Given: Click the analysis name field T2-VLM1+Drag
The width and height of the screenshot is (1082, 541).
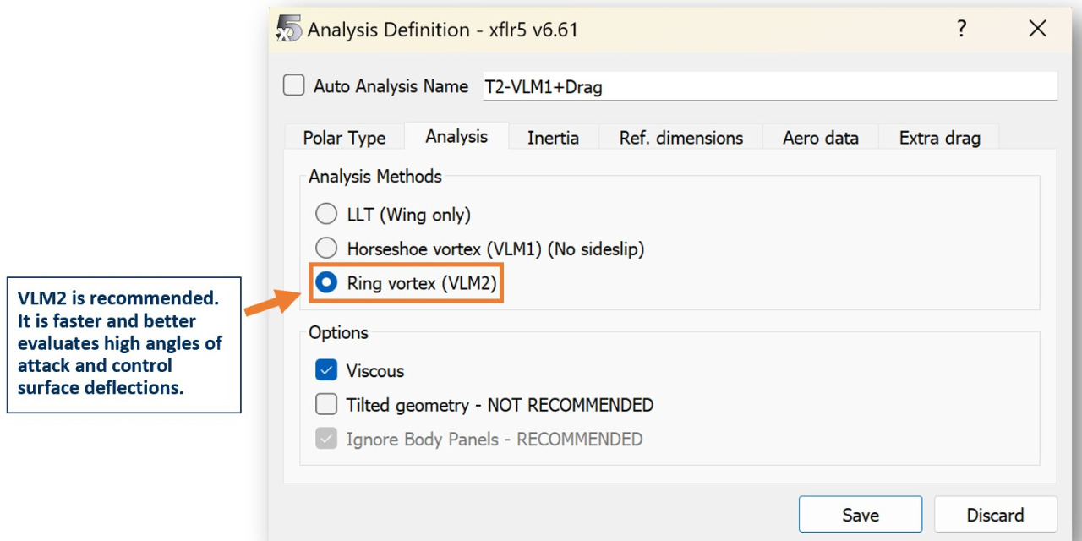Looking at the screenshot, I should point(769,86).
